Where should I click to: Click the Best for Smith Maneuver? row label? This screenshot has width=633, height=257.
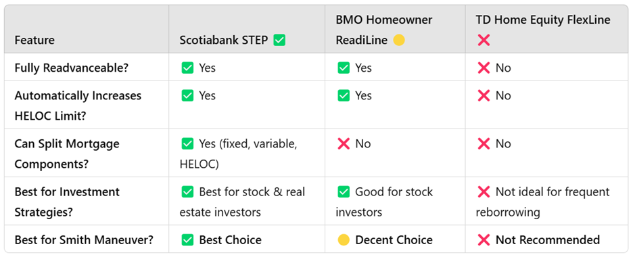84,240
